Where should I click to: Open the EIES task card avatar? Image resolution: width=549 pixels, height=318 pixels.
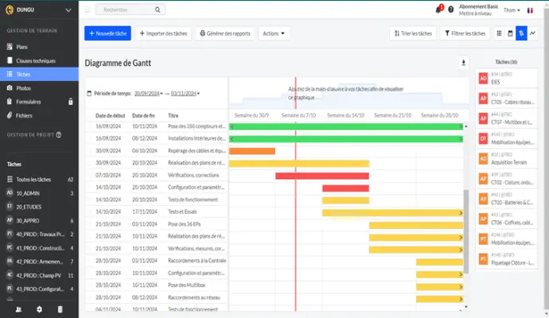pyautogui.click(x=483, y=79)
